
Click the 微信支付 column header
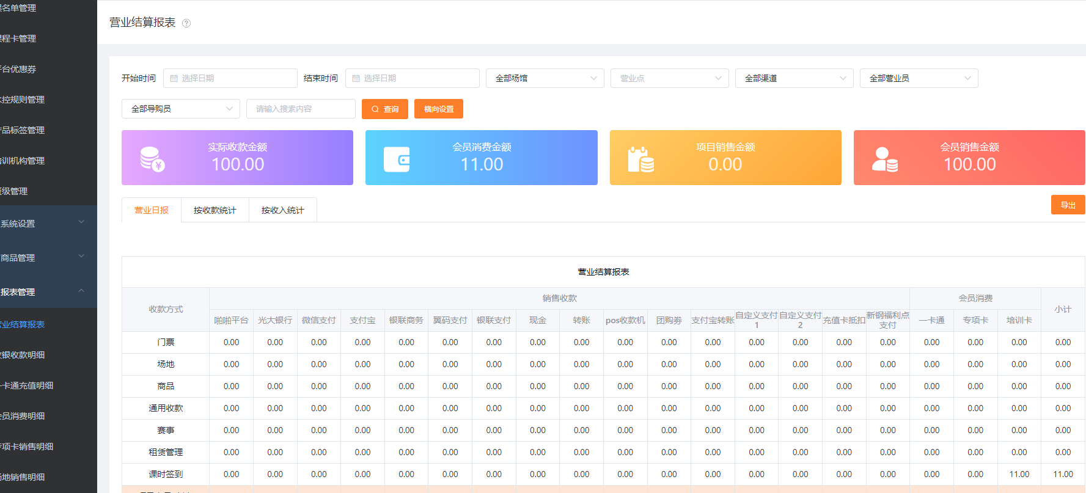[319, 320]
